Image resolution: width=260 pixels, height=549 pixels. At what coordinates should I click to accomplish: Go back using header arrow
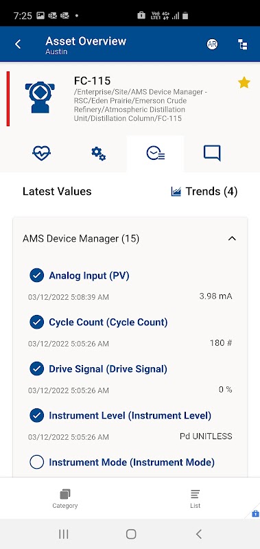(19, 44)
